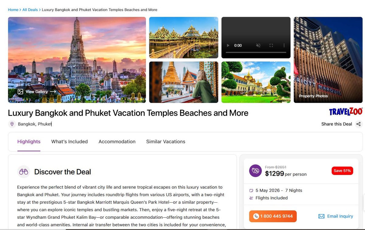This screenshot has width=365, height=230.
Task: Play the video in the gallery
Action: coord(228,45)
